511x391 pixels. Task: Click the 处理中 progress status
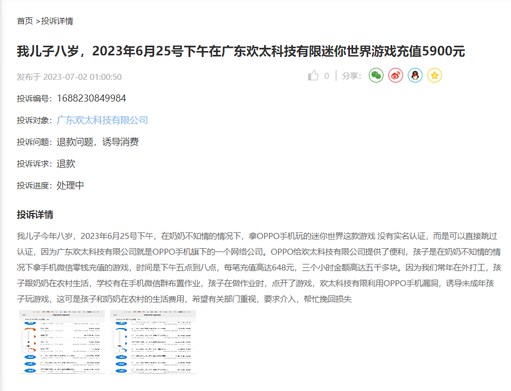[x=71, y=185]
